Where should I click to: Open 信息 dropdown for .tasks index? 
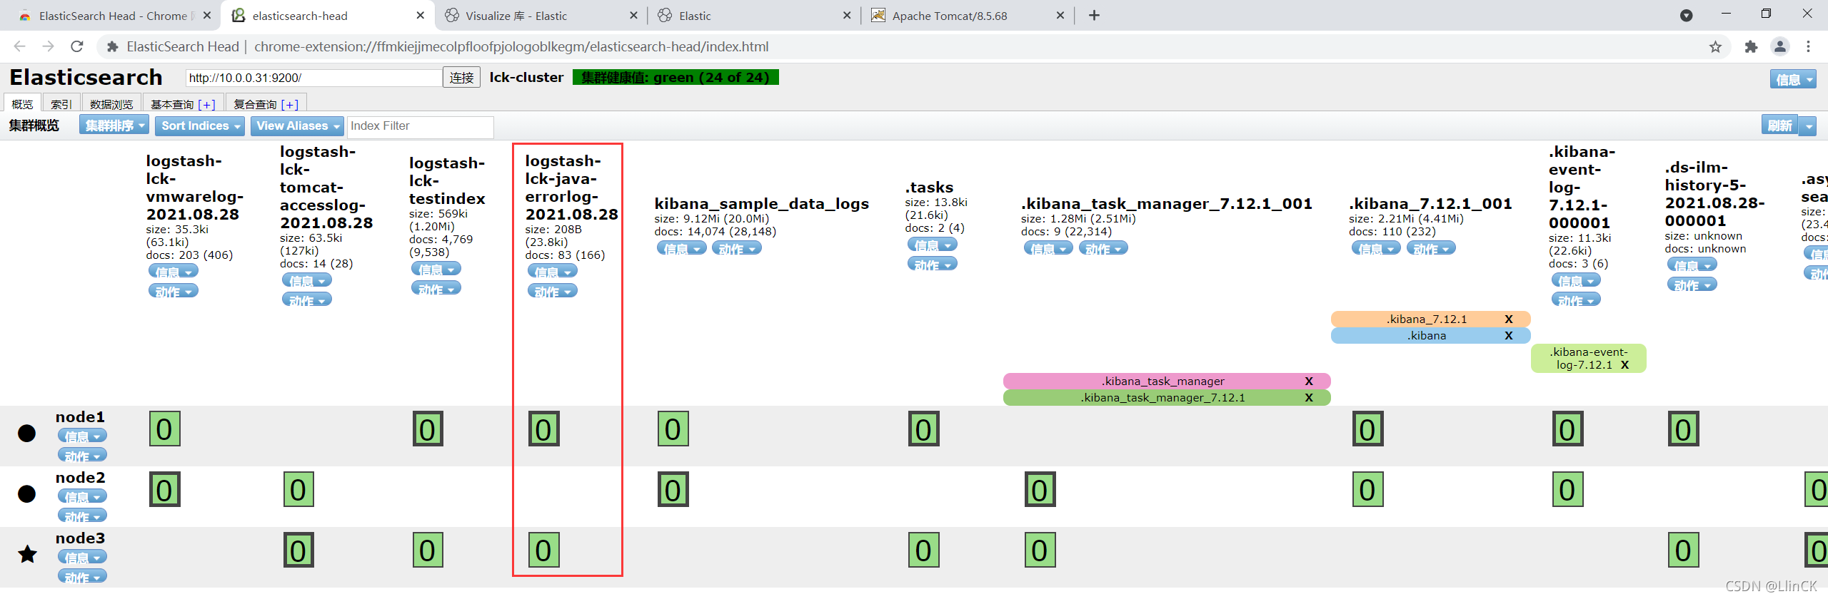tap(933, 245)
